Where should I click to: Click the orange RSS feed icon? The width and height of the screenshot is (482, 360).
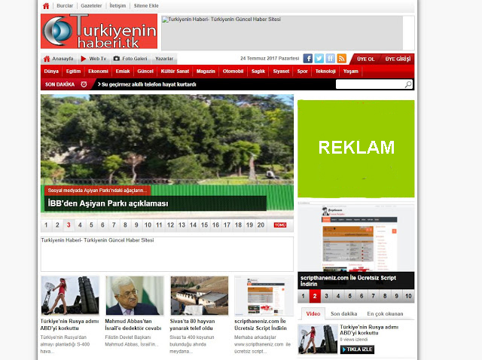(342, 59)
